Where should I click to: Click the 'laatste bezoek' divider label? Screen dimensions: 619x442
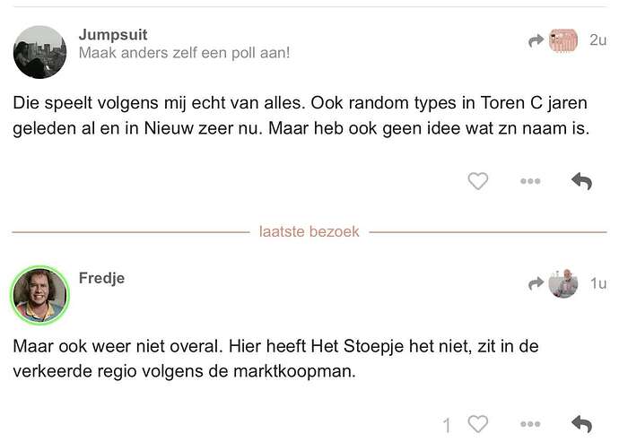(x=309, y=231)
